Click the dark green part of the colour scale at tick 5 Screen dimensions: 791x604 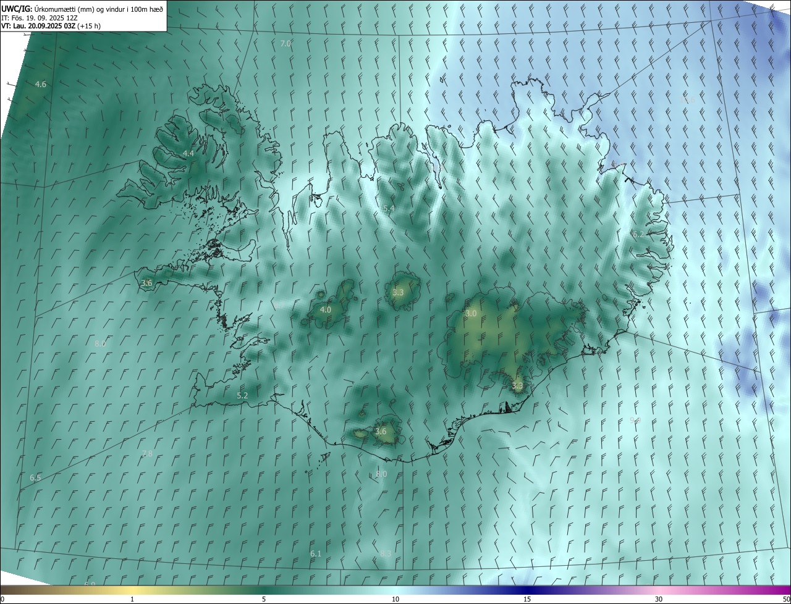pos(264,590)
